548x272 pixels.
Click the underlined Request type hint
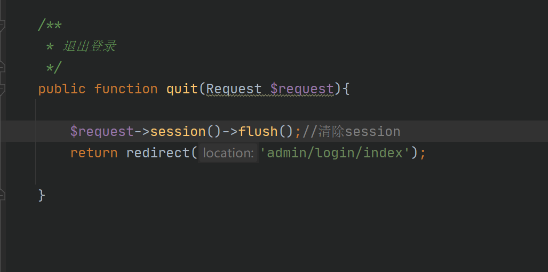(x=234, y=89)
